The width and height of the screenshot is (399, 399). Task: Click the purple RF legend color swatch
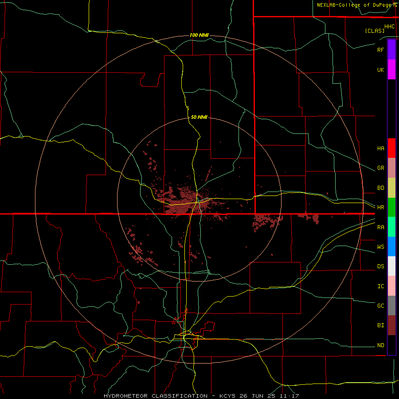point(391,50)
